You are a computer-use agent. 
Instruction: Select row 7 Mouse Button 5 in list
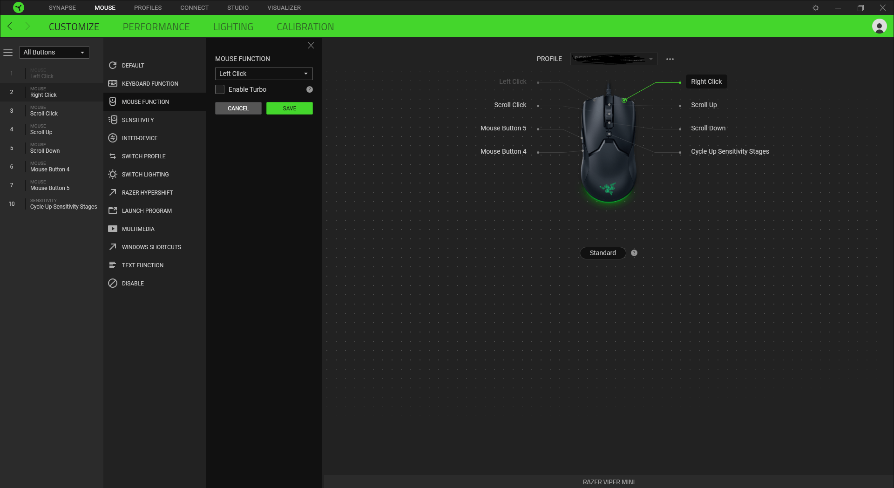click(52, 185)
